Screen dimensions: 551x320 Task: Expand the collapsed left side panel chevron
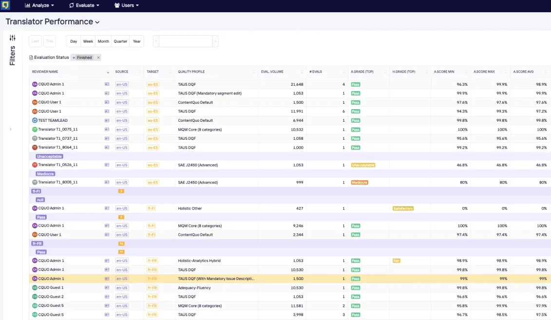pos(11,129)
